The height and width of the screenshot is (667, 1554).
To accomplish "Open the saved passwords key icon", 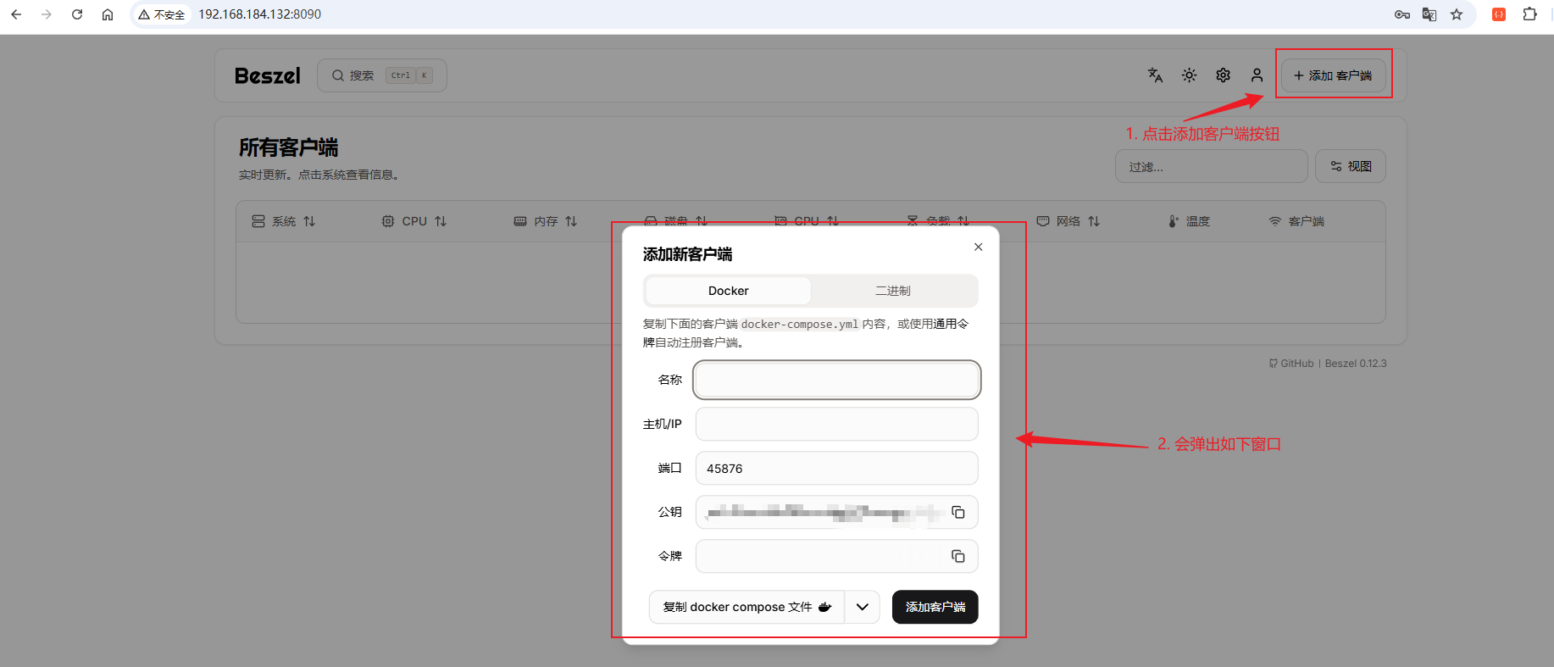I will coord(1402,14).
